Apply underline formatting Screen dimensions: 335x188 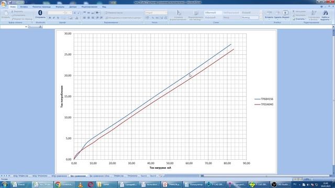tap(58, 18)
